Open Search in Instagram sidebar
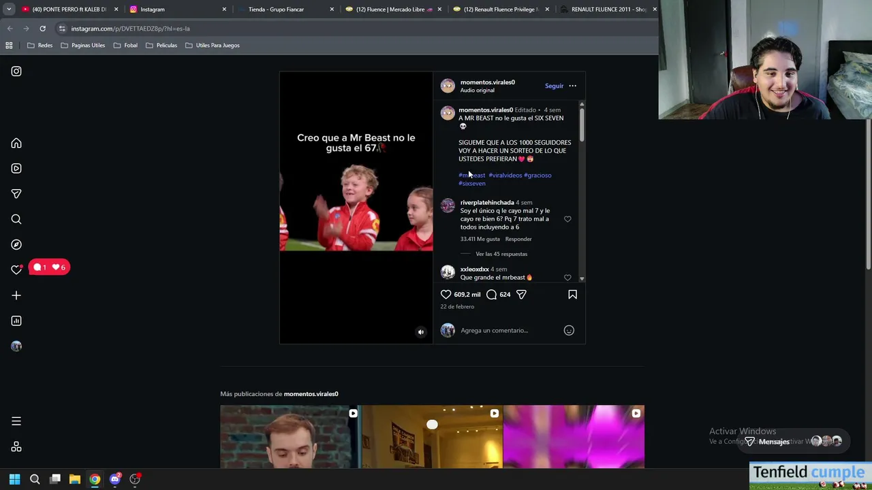This screenshot has width=872, height=490. click(16, 219)
